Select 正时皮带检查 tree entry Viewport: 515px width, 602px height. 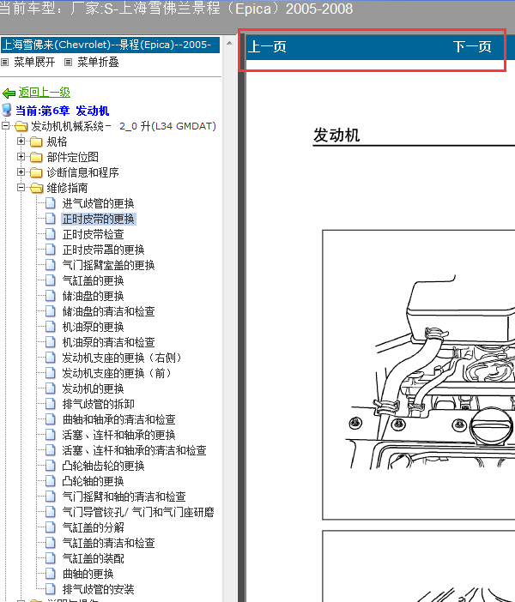(x=93, y=235)
